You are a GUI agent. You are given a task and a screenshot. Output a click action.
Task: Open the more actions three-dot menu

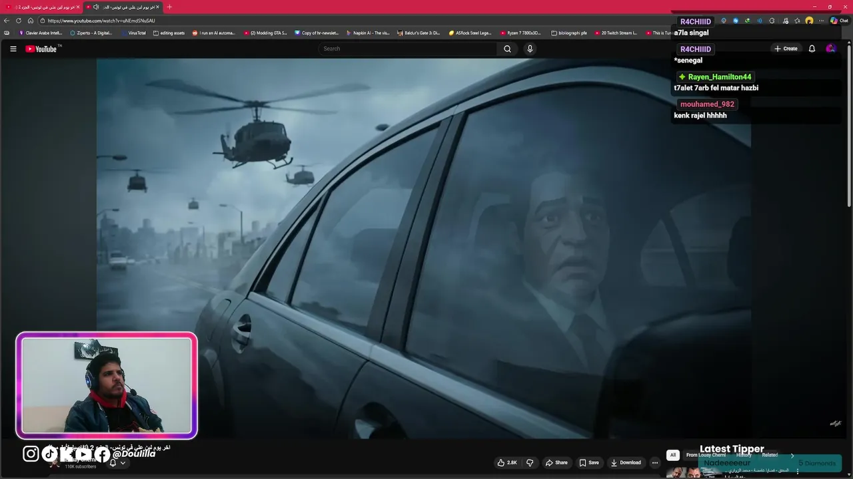tap(655, 462)
